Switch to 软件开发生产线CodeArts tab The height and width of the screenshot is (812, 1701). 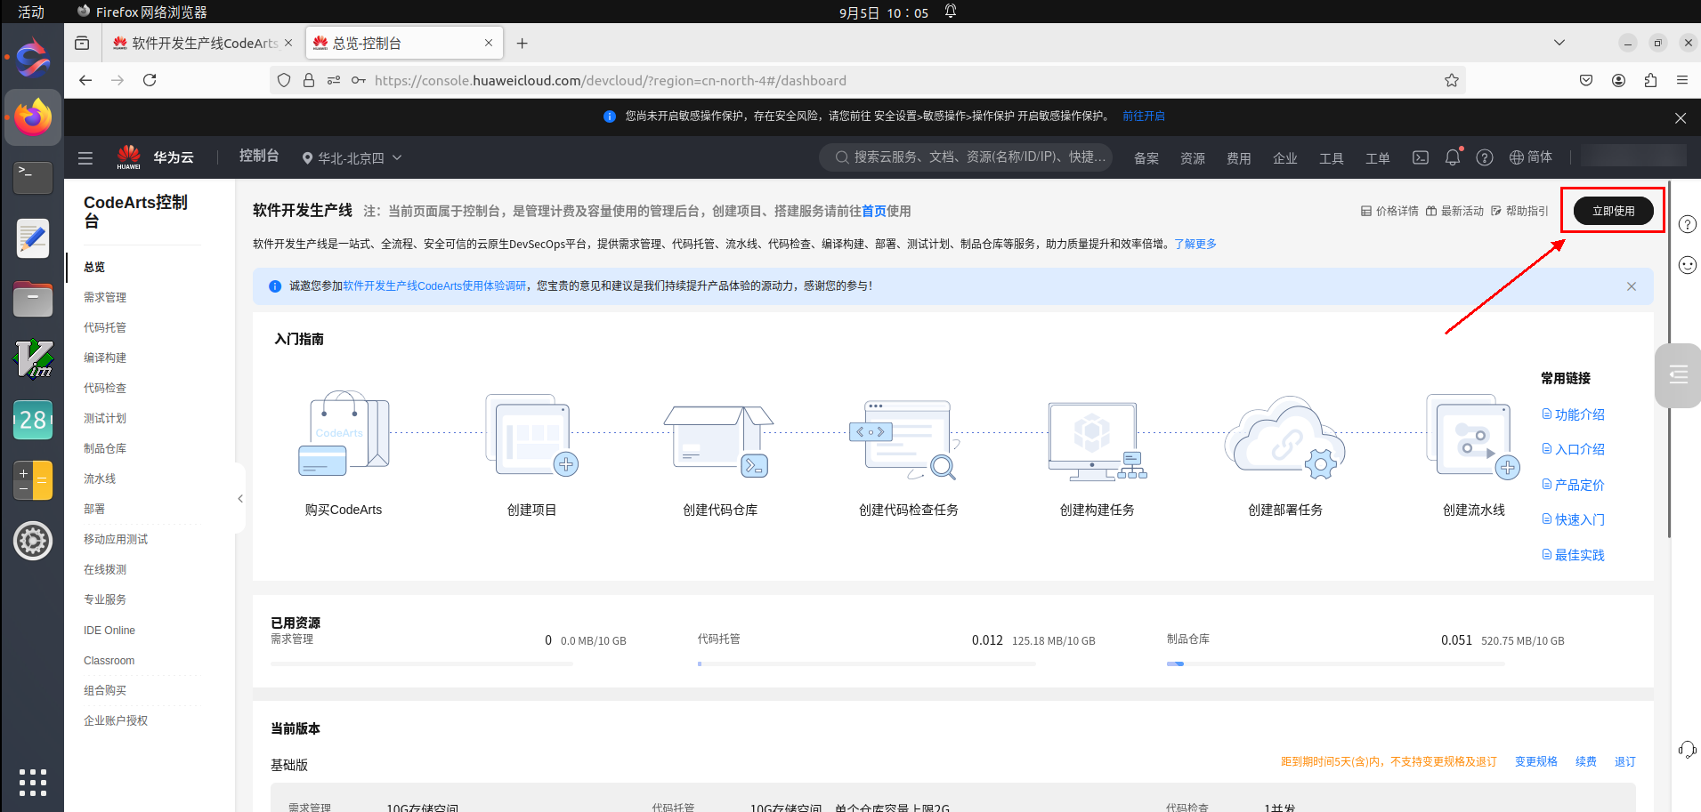pos(202,43)
